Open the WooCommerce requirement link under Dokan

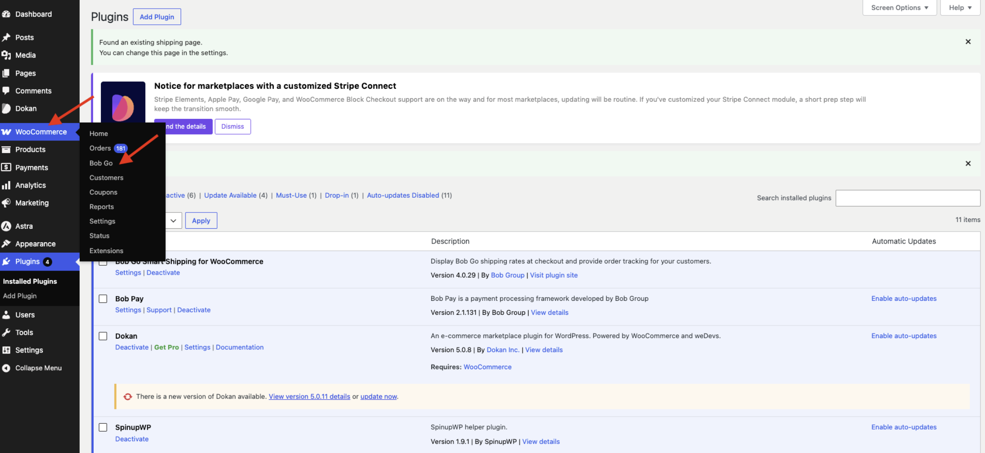click(488, 367)
